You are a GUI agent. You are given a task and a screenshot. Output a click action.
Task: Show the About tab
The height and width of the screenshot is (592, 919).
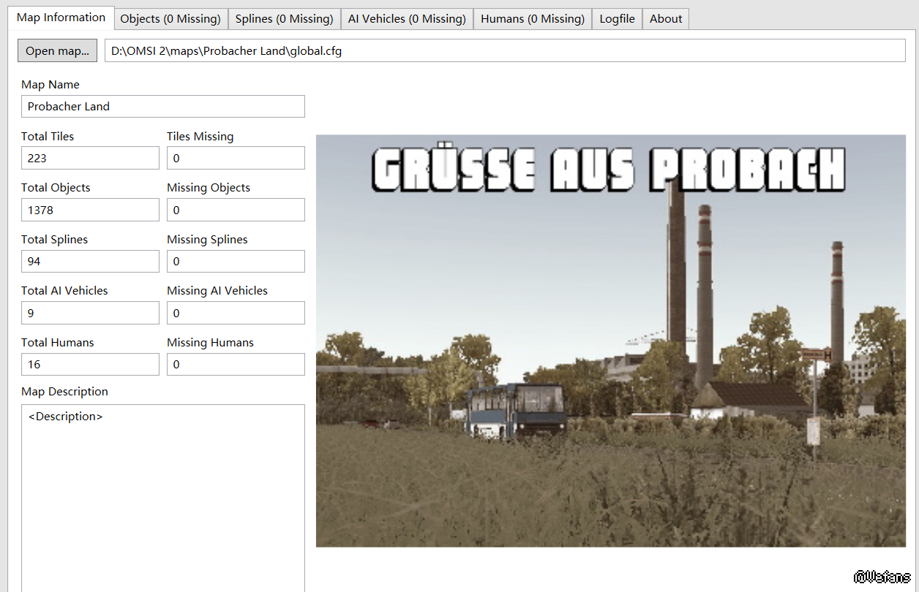point(665,19)
